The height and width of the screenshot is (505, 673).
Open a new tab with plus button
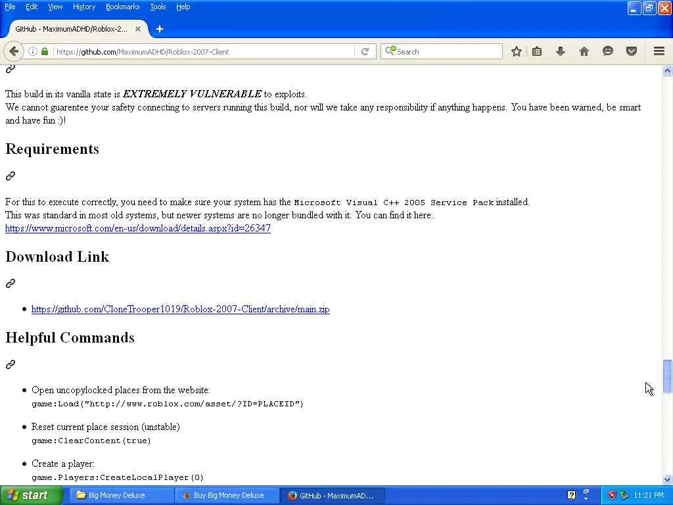tap(159, 29)
